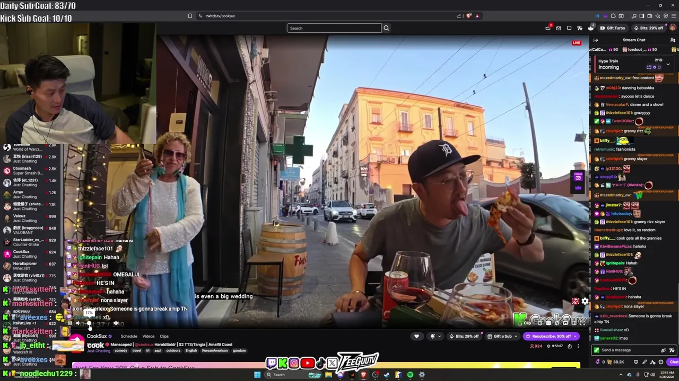
Task: Open the user avatar menu
Action: pos(673,28)
